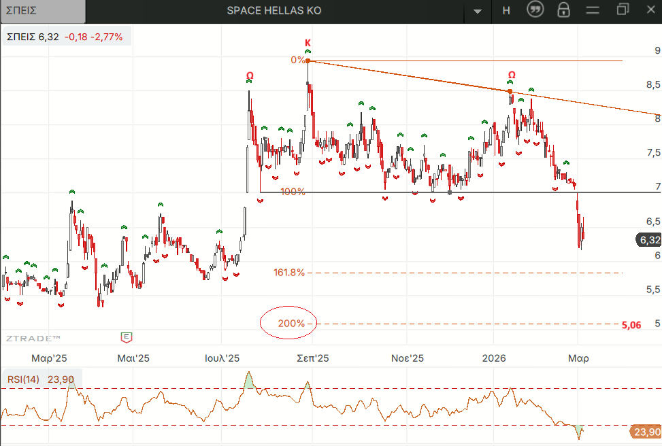Select the ΣΠΕΙΣ 6,32 price legend

click(x=65, y=37)
